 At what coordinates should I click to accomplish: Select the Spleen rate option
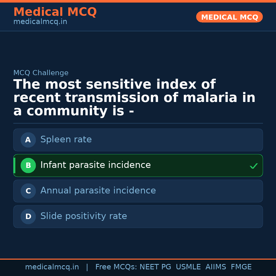(x=66, y=140)
